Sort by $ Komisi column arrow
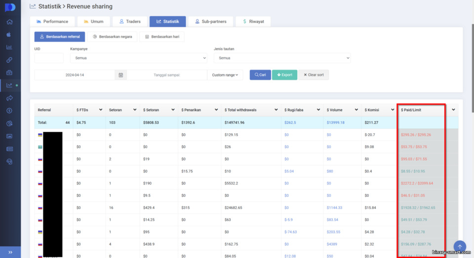The width and height of the screenshot is (474, 258). (x=393, y=110)
